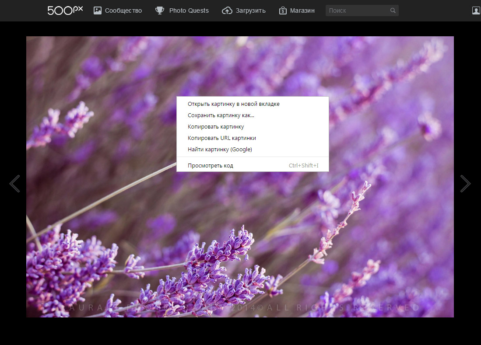Click the Photo Quests trophy icon

point(159,10)
